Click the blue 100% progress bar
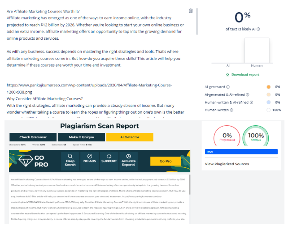This screenshot has width=297, height=230. [241, 152]
